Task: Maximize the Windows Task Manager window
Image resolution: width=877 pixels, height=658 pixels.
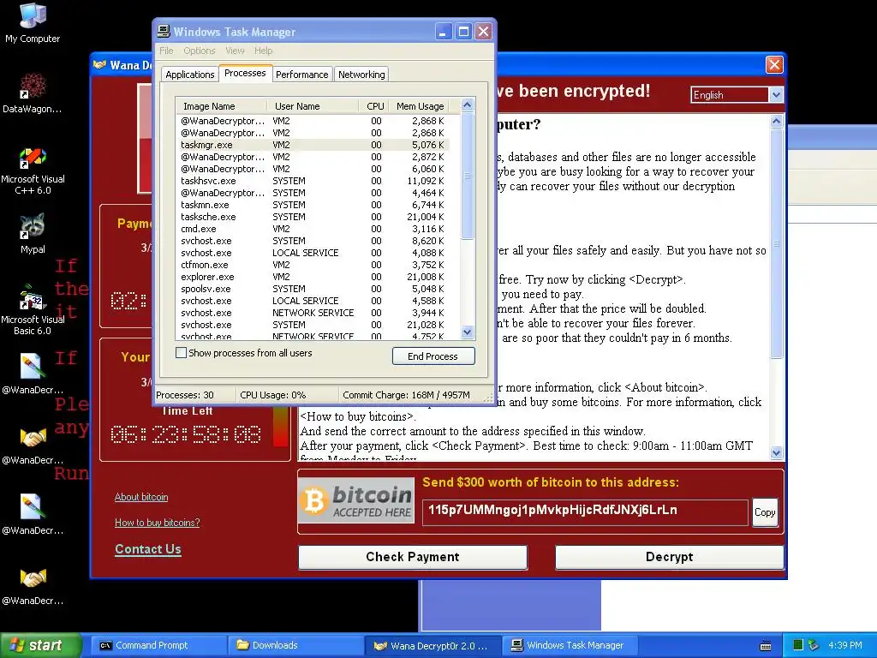Action: tap(463, 32)
